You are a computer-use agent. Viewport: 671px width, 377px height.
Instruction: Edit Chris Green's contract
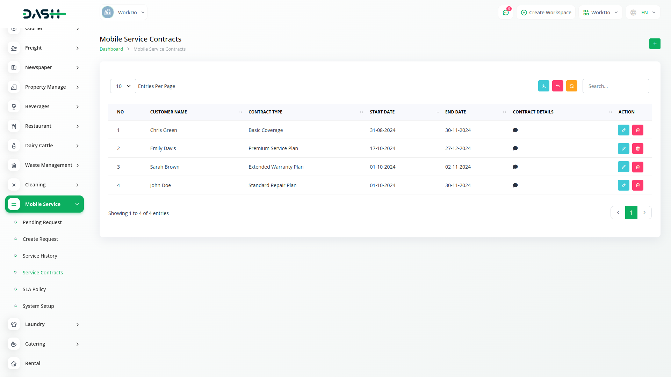623,130
